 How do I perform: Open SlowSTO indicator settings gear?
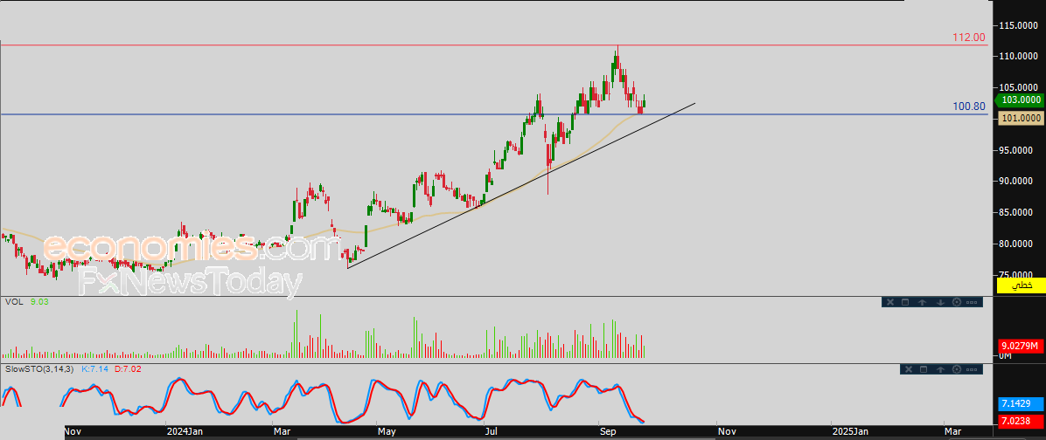click(x=957, y=369)
